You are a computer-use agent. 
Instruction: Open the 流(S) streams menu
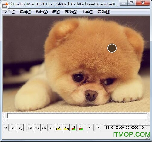click(x=56, y=12)
